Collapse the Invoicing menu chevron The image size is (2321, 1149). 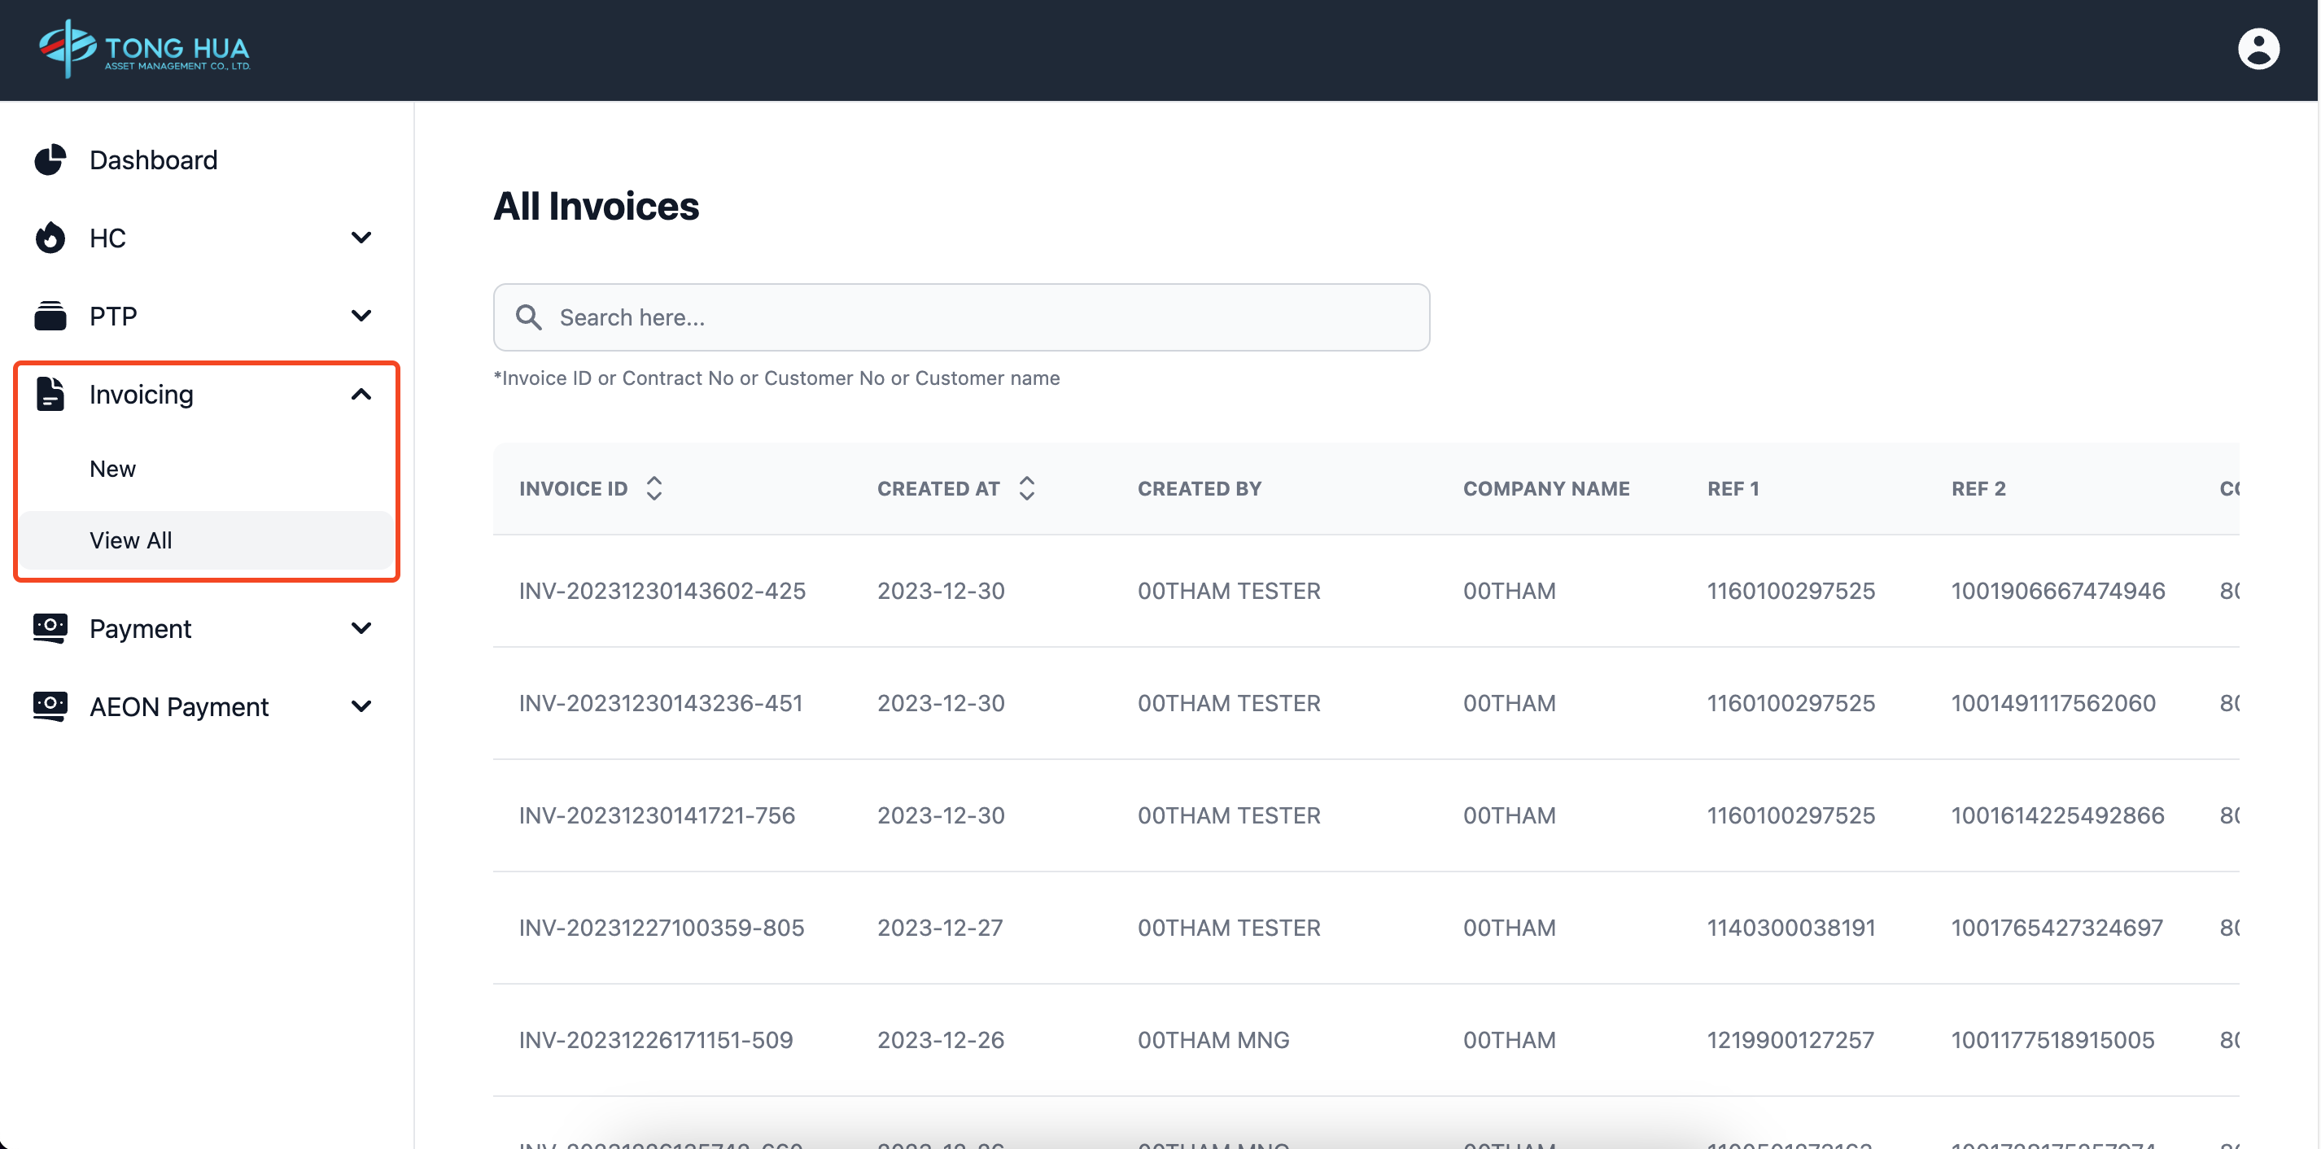pyautogui.click(x=361, y=394)
